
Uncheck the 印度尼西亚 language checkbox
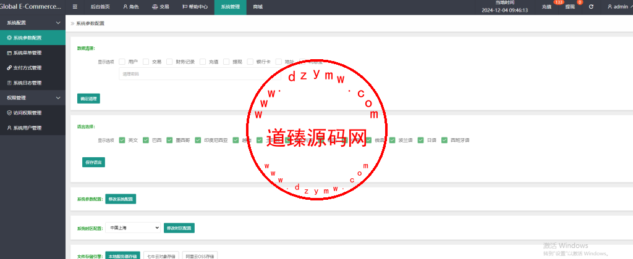click(x=198, y=140)
